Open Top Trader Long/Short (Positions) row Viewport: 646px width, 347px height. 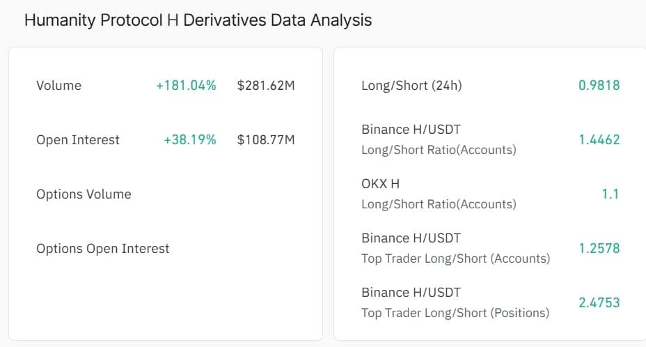click(490, 303)
